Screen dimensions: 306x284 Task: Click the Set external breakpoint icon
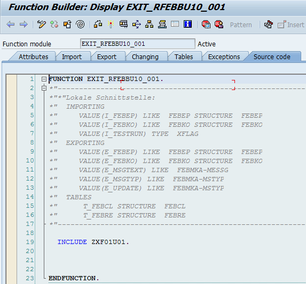click(219, 25)
